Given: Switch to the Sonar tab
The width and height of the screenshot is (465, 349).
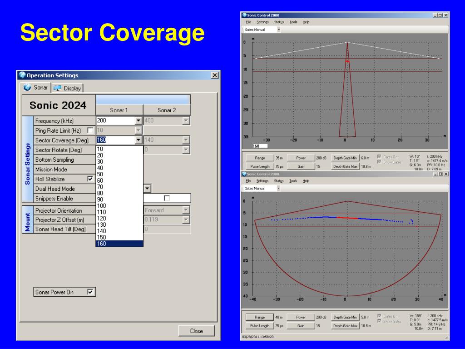Looking at the screenshot, I should (x=36, y=88).
